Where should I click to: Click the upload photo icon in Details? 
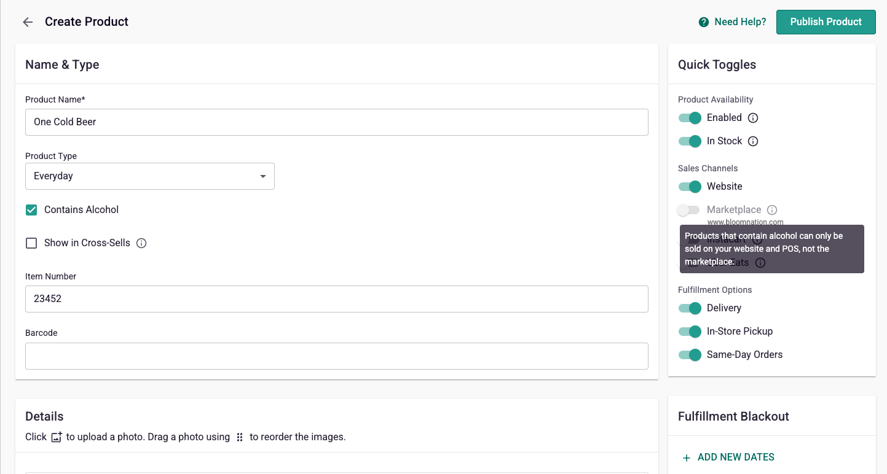tap(57, 437)
